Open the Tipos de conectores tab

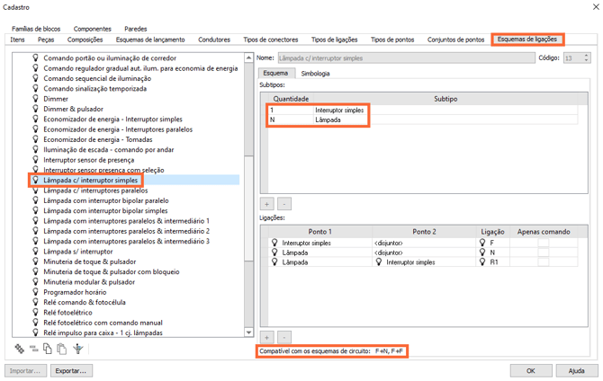click(270, 40)
